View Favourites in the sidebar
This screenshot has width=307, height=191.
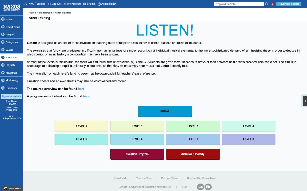pos(11,73)
